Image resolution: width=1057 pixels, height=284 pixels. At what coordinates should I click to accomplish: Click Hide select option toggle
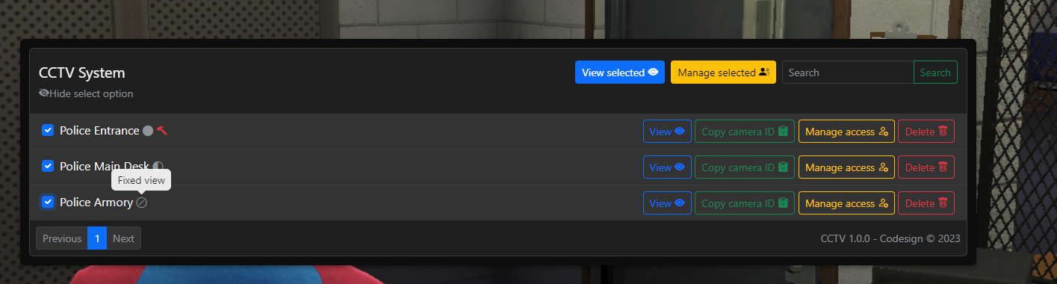click(x=86, y=93)
